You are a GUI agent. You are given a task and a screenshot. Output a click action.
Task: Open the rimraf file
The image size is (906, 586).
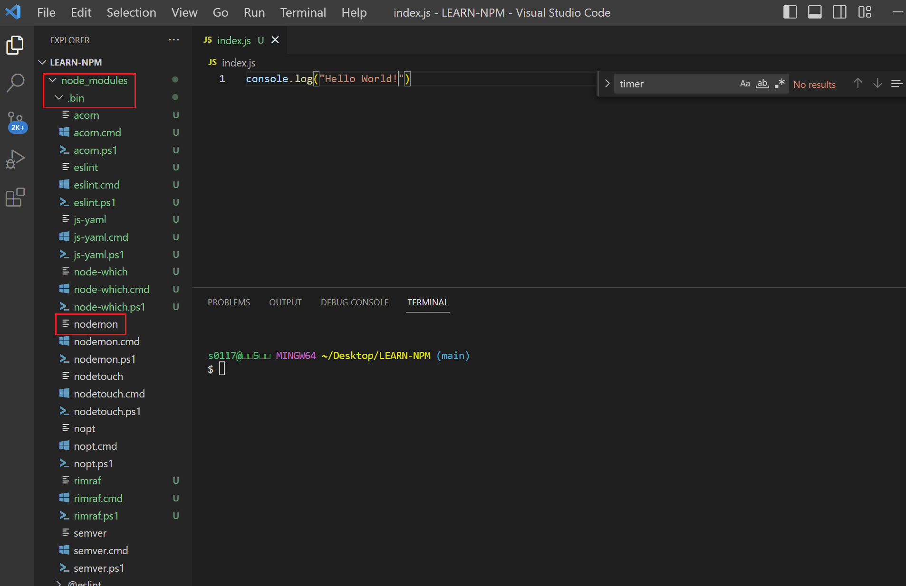(x=113, y=481)
